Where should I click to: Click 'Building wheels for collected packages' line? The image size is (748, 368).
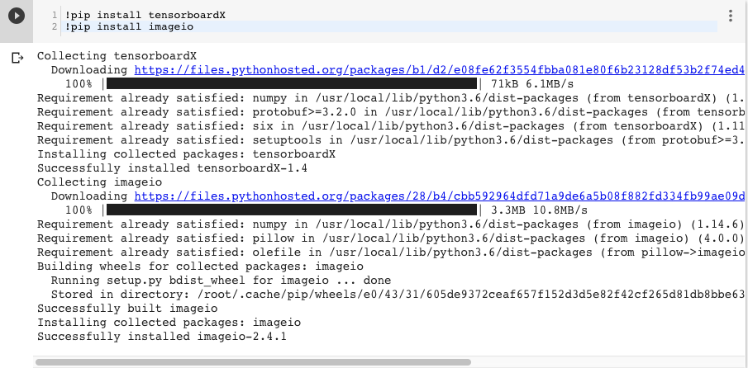[200, 267]
